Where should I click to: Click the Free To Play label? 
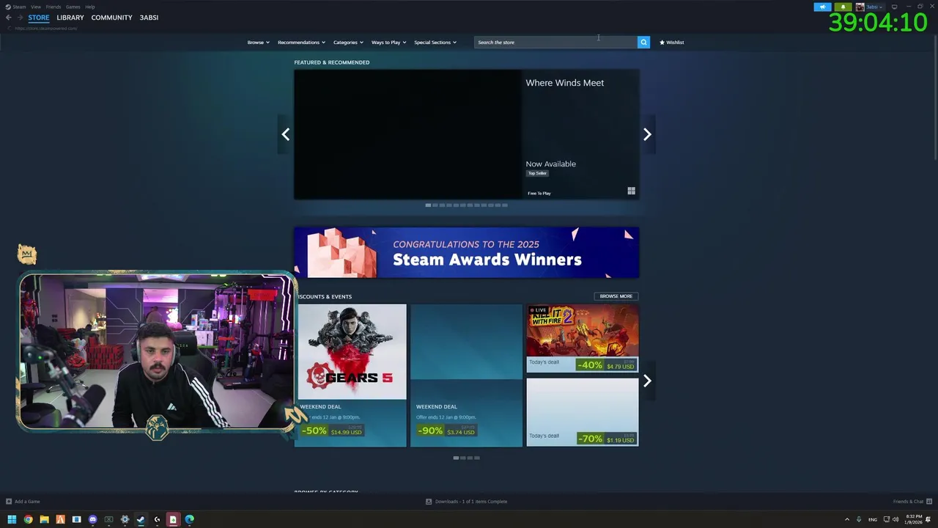pyautogui.click(x=539, y=194)
